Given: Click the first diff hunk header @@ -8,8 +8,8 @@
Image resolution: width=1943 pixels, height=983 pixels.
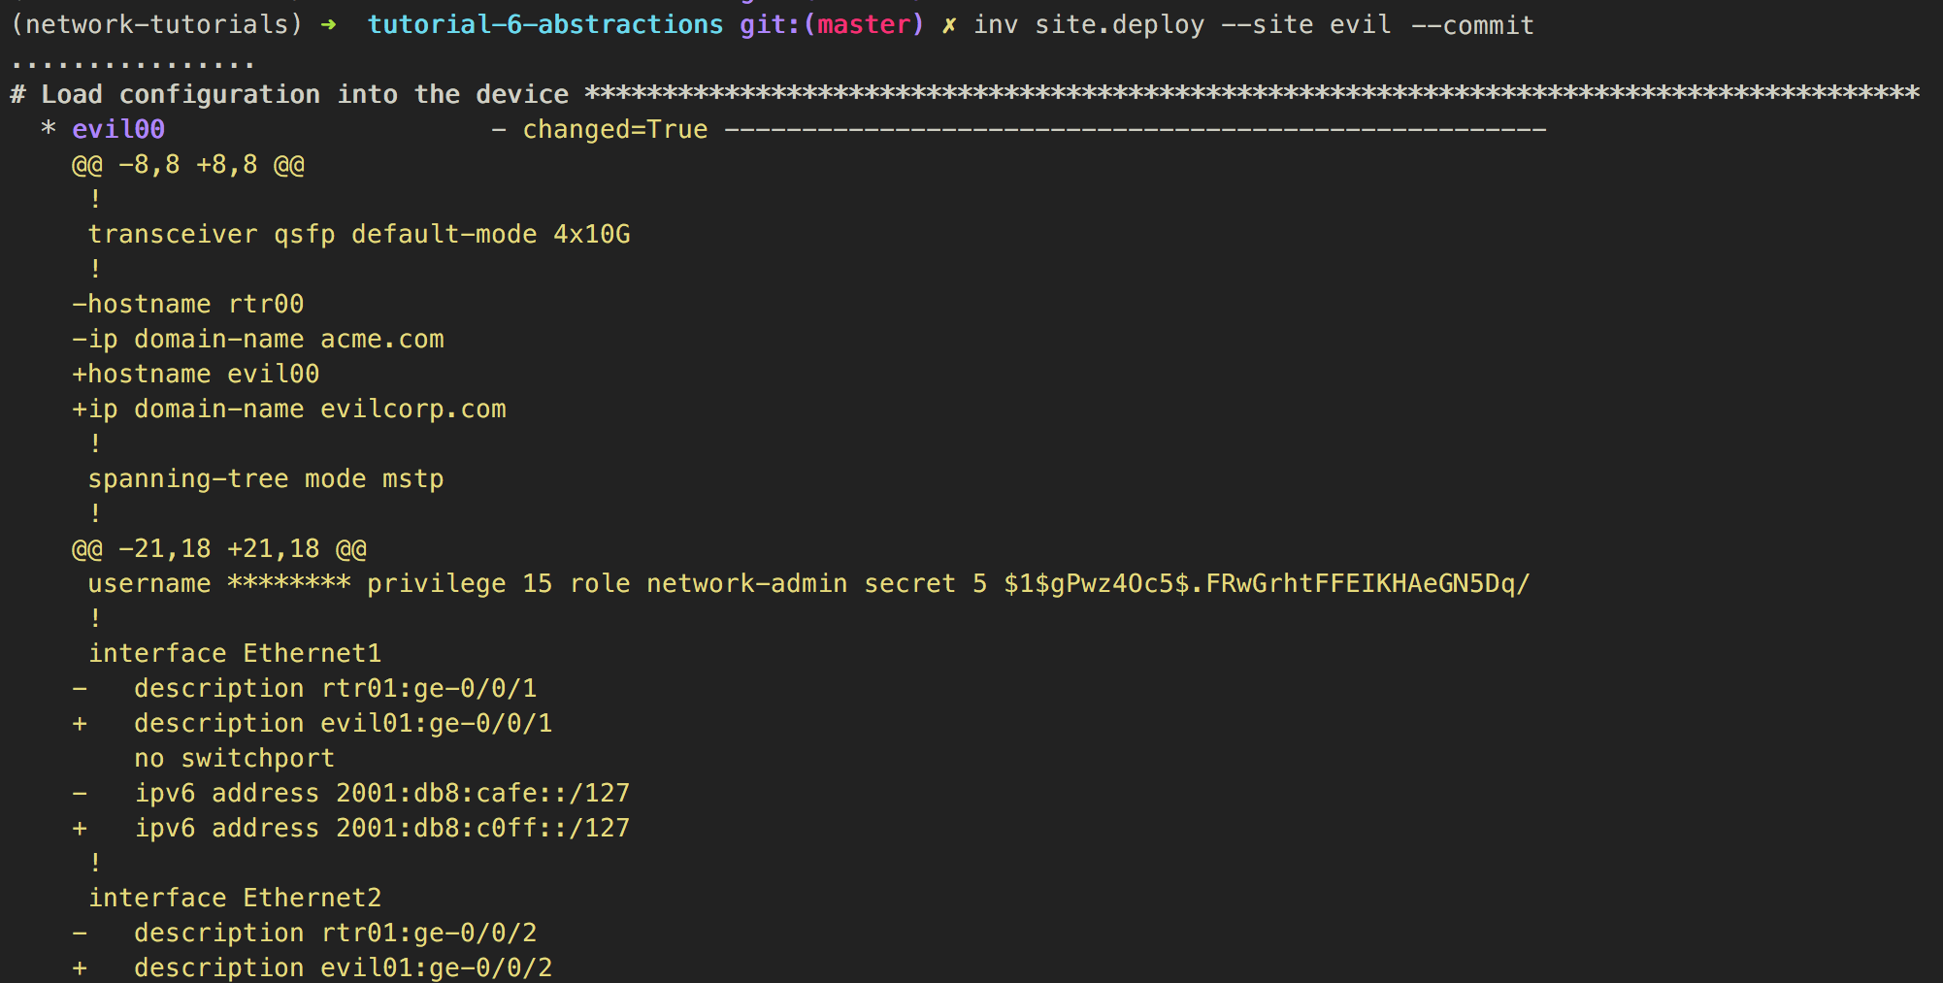Looking at the screenshot, I should coord(188,164).
